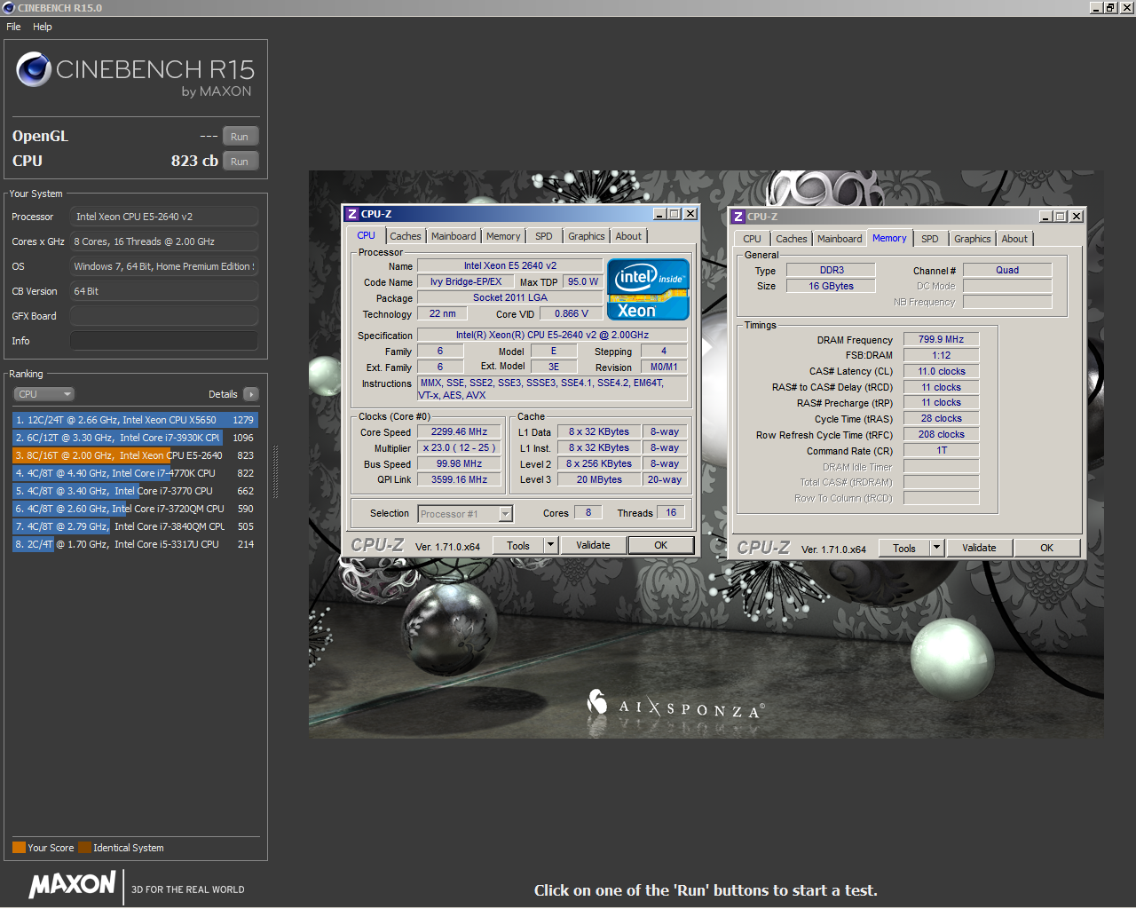The height and width of the screenshot is (909, 1136).
Task: Select CPU tab in left CPU-Z window
Action: (367, 235)
